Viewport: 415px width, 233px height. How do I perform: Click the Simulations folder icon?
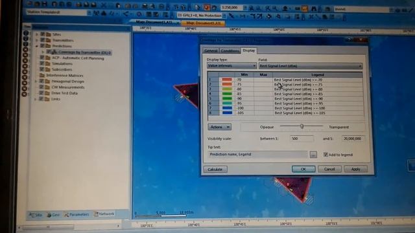[48, 63]
